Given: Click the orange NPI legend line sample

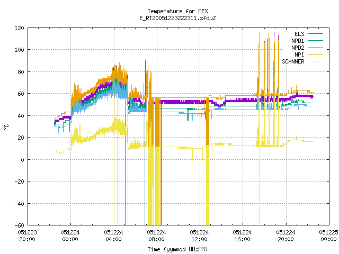Looking at the screenshot, I should [315, 54].
